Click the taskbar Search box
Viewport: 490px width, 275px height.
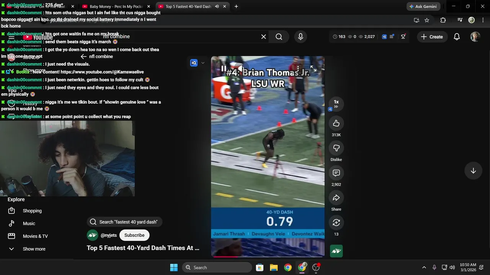click(x=217, y=267)
